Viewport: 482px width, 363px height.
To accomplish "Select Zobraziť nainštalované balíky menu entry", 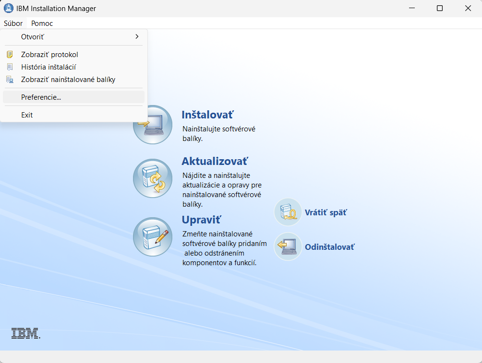I will tap(68, 80).
